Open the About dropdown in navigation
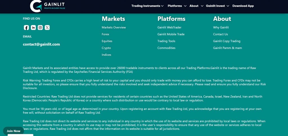This screenshot has width=288, height=136. [196, 6]
